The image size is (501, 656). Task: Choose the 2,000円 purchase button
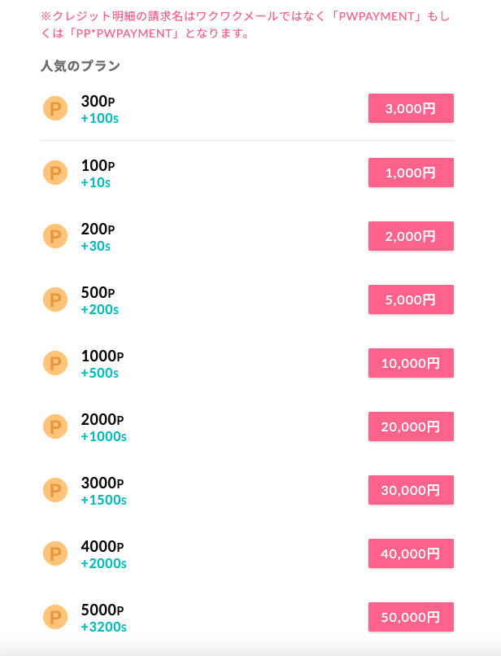tap(411, 236)
